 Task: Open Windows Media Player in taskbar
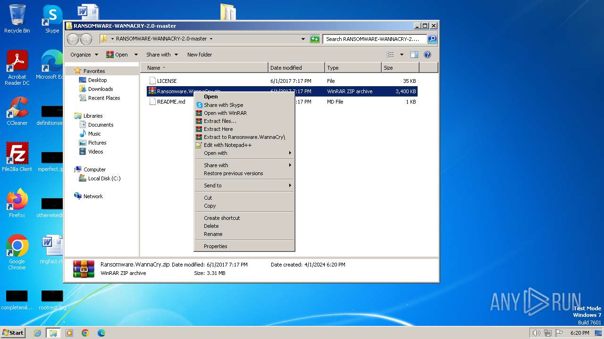69,333
